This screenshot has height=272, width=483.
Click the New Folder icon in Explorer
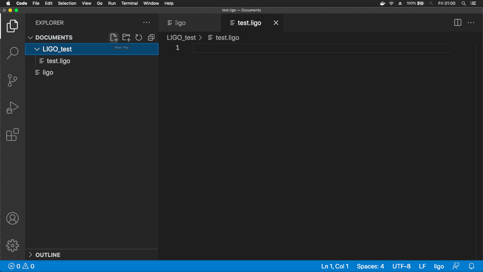(126, 38)
